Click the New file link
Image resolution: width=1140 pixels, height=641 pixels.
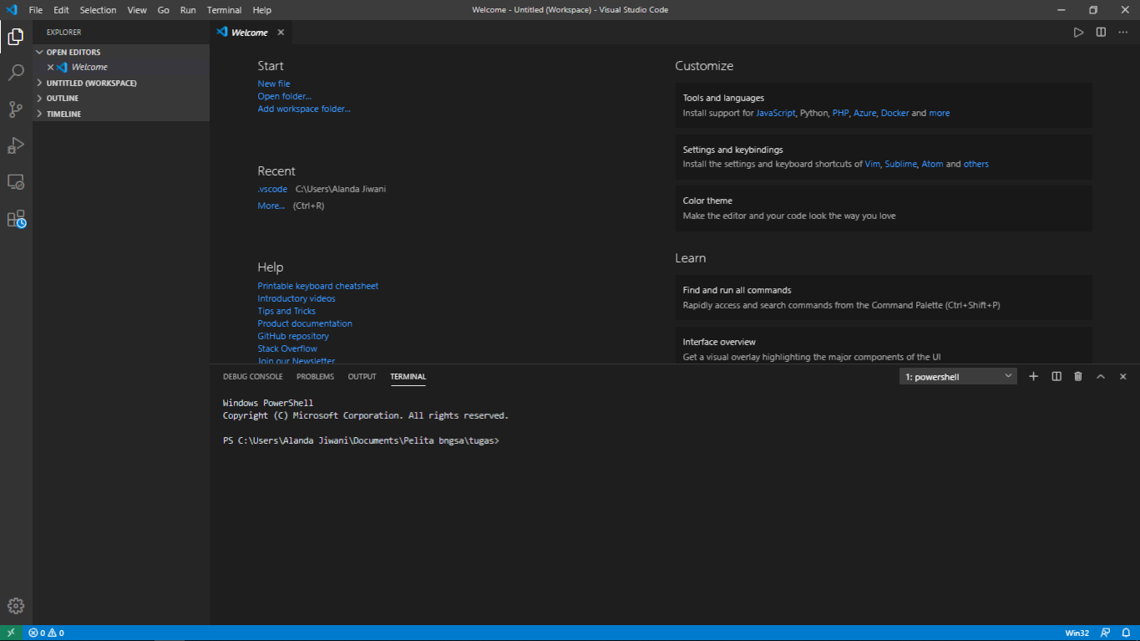pyautogui.click(x=274, y=84)
